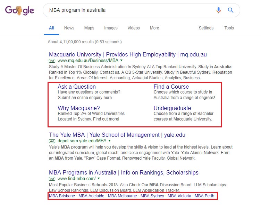Click text 'courses at Macquarie University.'

coord(183,119)
